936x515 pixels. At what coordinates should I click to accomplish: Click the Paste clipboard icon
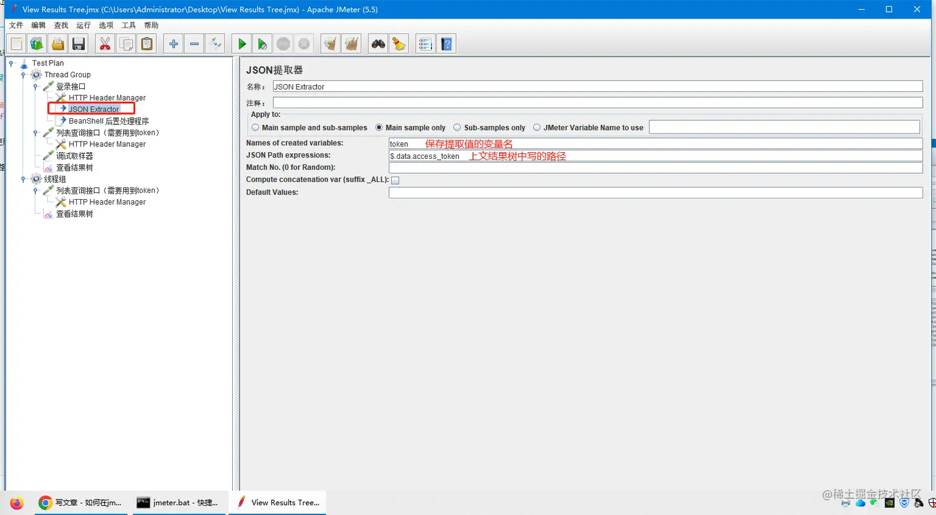click(147, 44)
